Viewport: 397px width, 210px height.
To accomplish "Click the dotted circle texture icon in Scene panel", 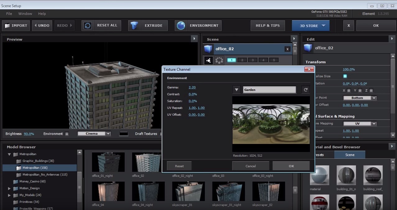I will 219,60.
